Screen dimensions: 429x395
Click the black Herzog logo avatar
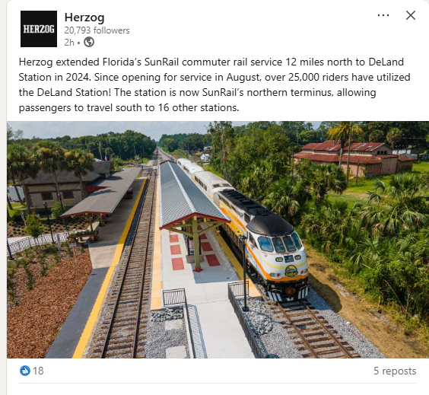[x=39, y=29]
